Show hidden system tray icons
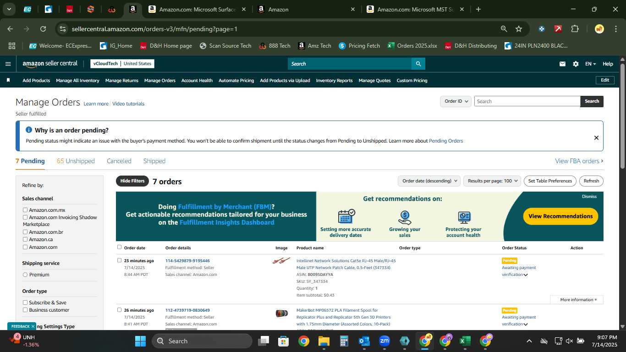Viewport: 626px width, 352px height. click(529, 341)
